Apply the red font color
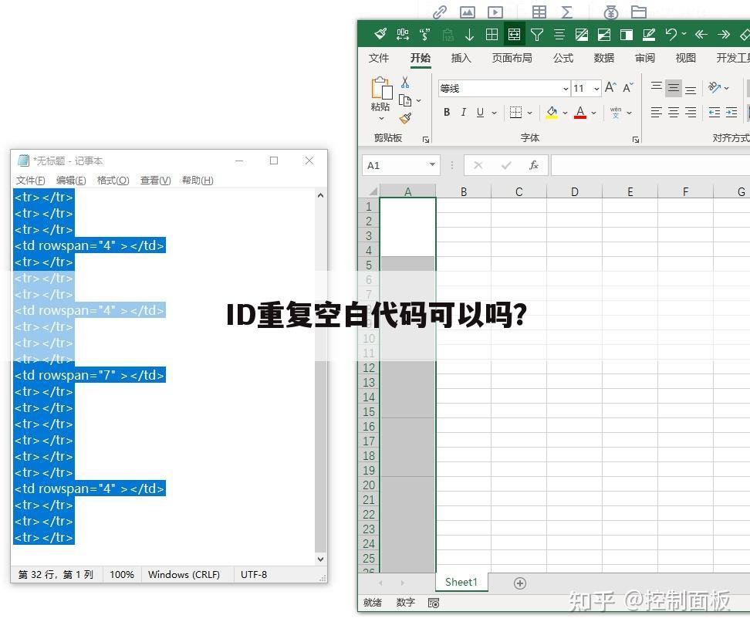The image size is (750, 632). tap(580, 113)
